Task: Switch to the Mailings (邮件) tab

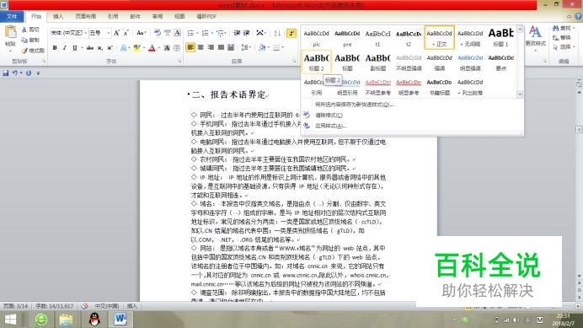Action: click(x=135, y=16)
